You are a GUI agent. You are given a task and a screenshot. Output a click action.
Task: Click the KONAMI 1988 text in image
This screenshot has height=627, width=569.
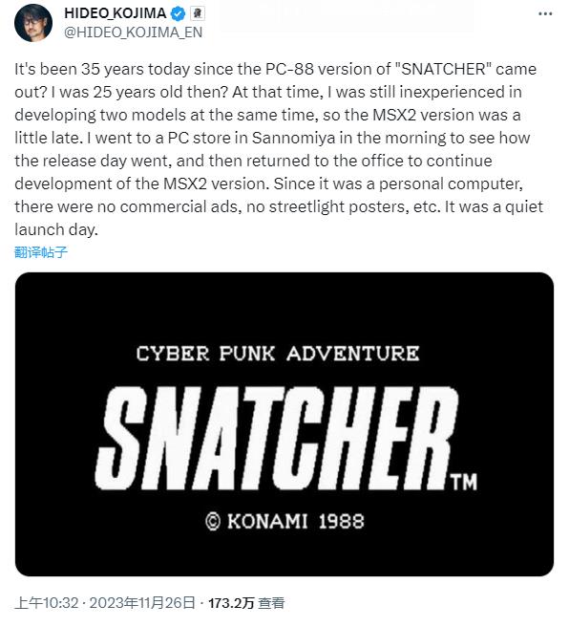pos(296,522)
